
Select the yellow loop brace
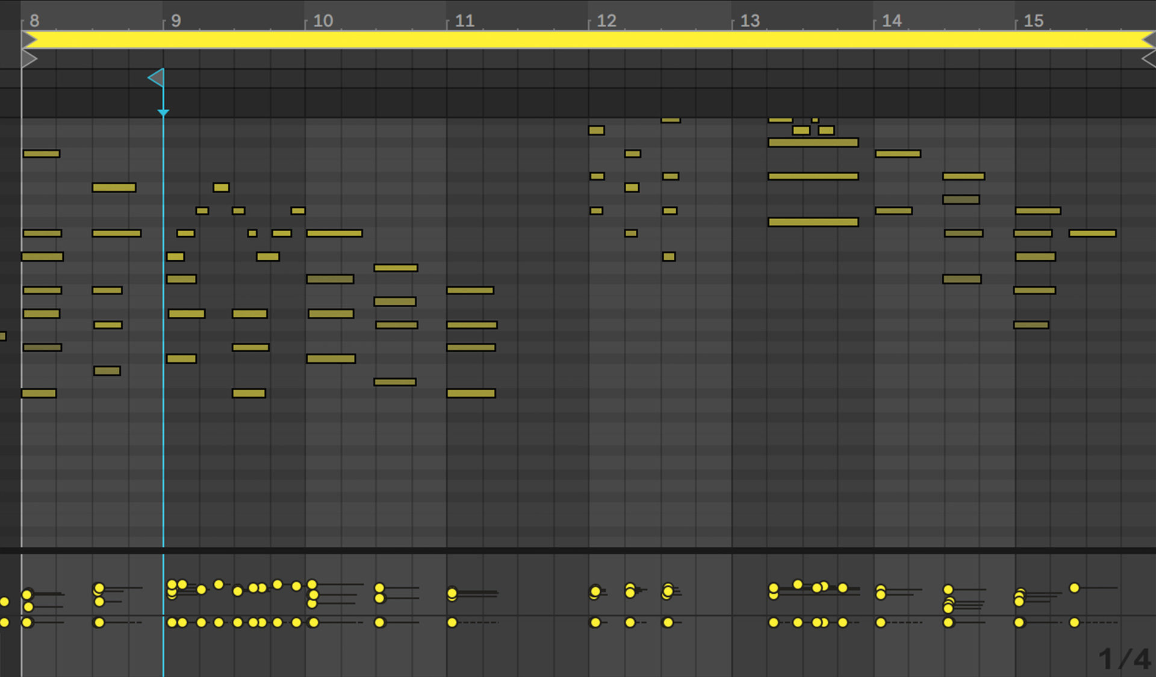click(x=578, y=40)
